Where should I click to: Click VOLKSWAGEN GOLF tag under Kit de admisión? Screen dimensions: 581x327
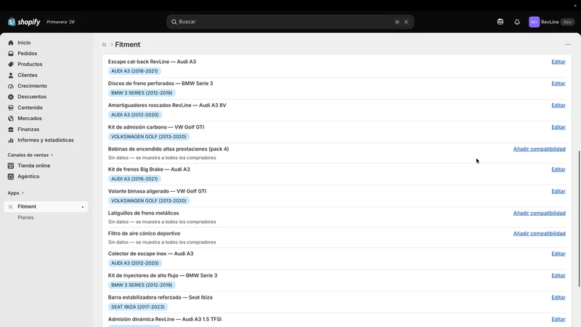149,137
